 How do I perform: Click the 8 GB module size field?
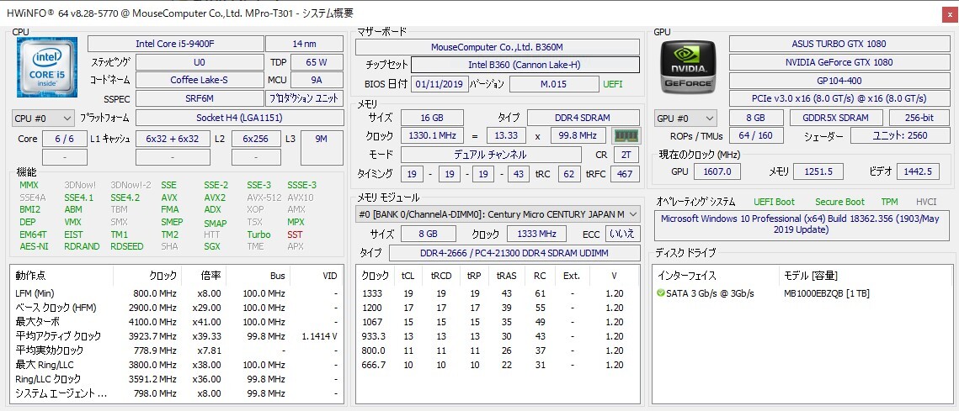428,234
